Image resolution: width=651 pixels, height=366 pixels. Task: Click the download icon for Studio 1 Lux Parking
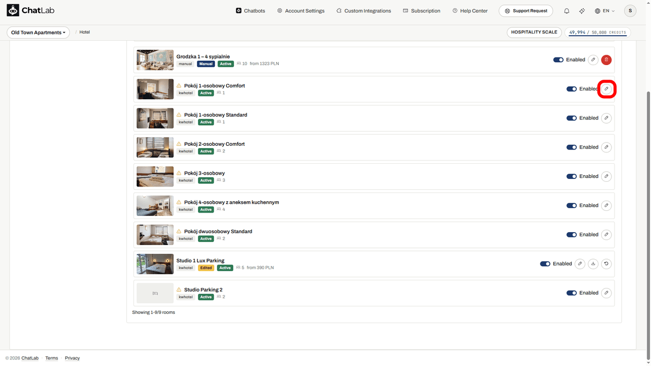tap(593, 264)
